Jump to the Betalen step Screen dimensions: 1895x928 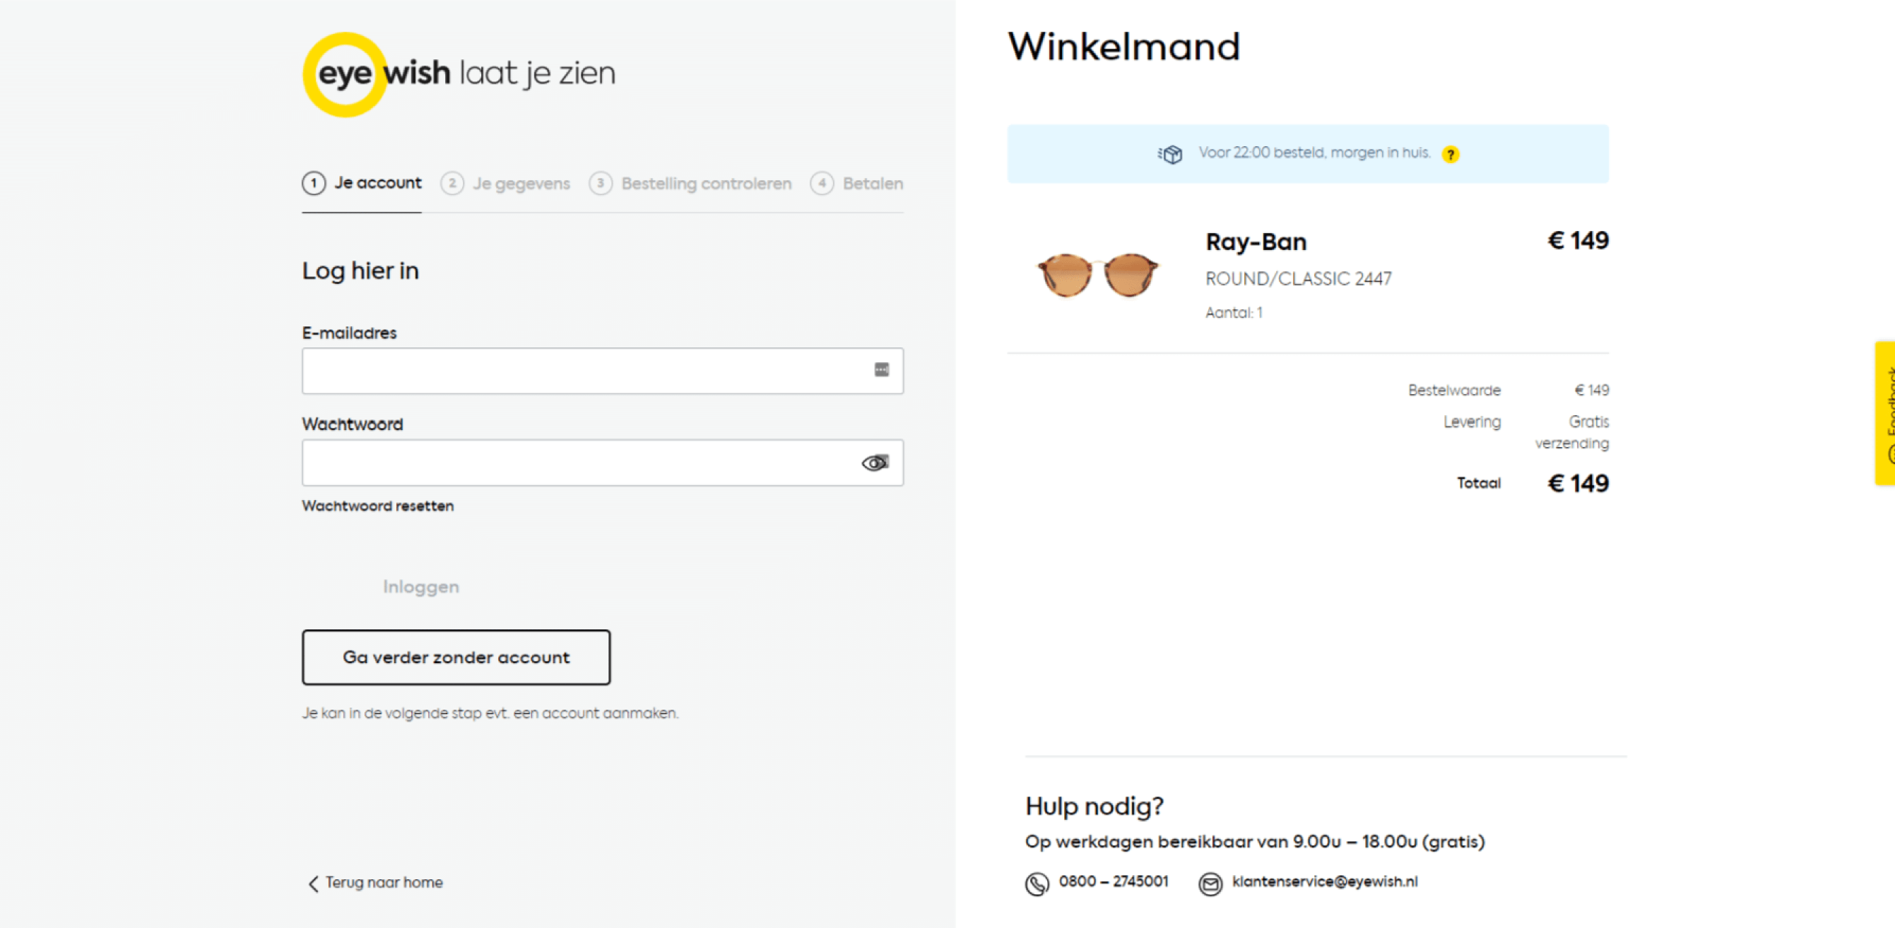point(857,183)
